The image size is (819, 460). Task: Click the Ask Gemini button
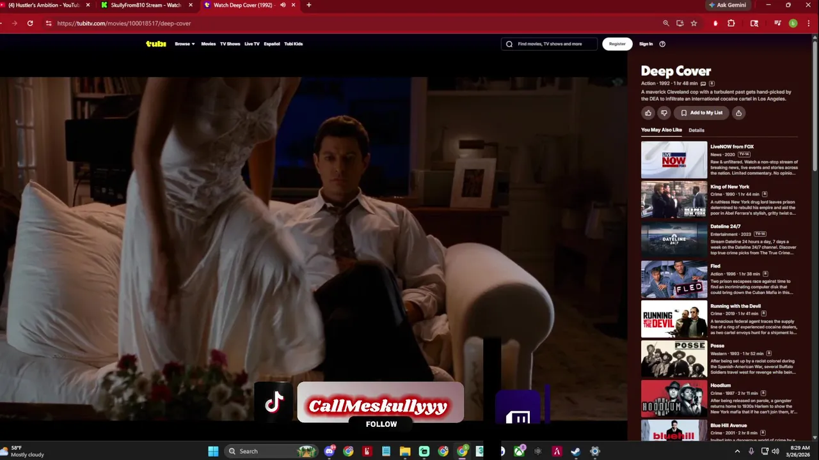point(728,5)
